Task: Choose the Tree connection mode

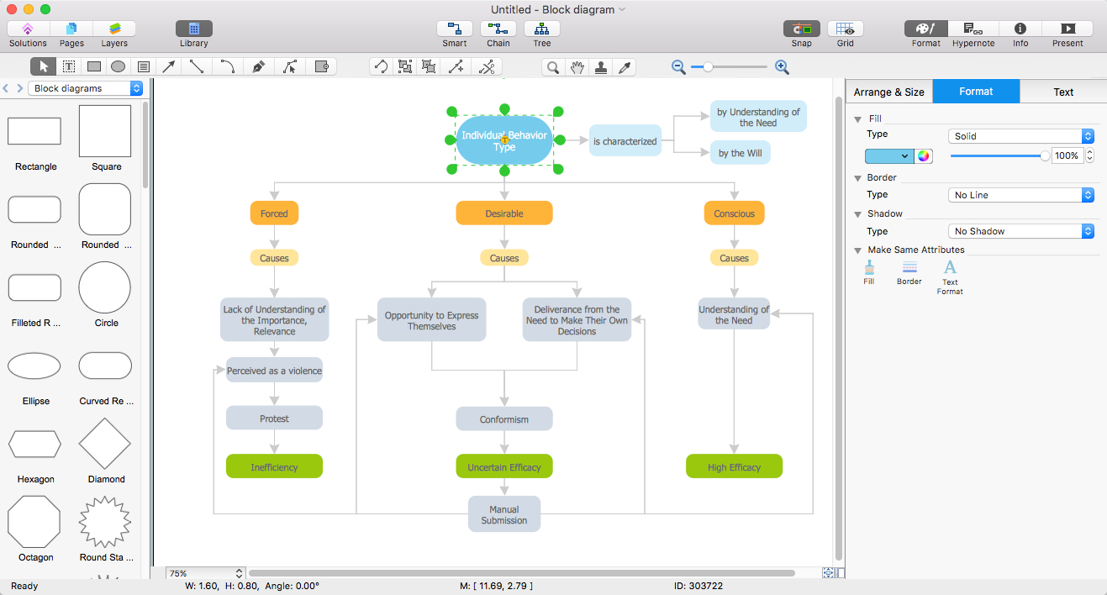Action: pos(542,29)
